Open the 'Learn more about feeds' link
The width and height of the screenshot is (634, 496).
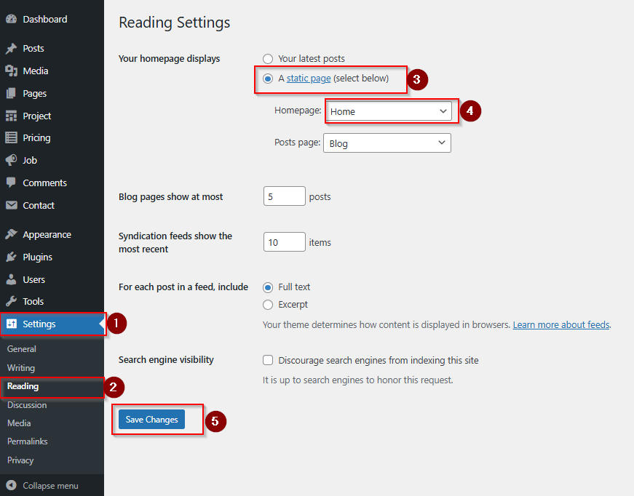tap(560, 324)
